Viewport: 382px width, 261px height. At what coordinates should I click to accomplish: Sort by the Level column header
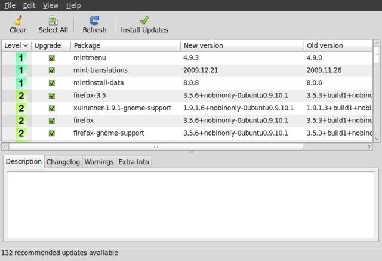coord(16,45)
